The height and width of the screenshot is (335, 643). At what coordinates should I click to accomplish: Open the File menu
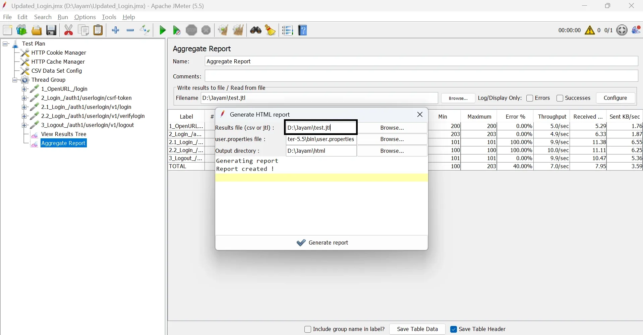pyautogui.click(x=7, y=17)
